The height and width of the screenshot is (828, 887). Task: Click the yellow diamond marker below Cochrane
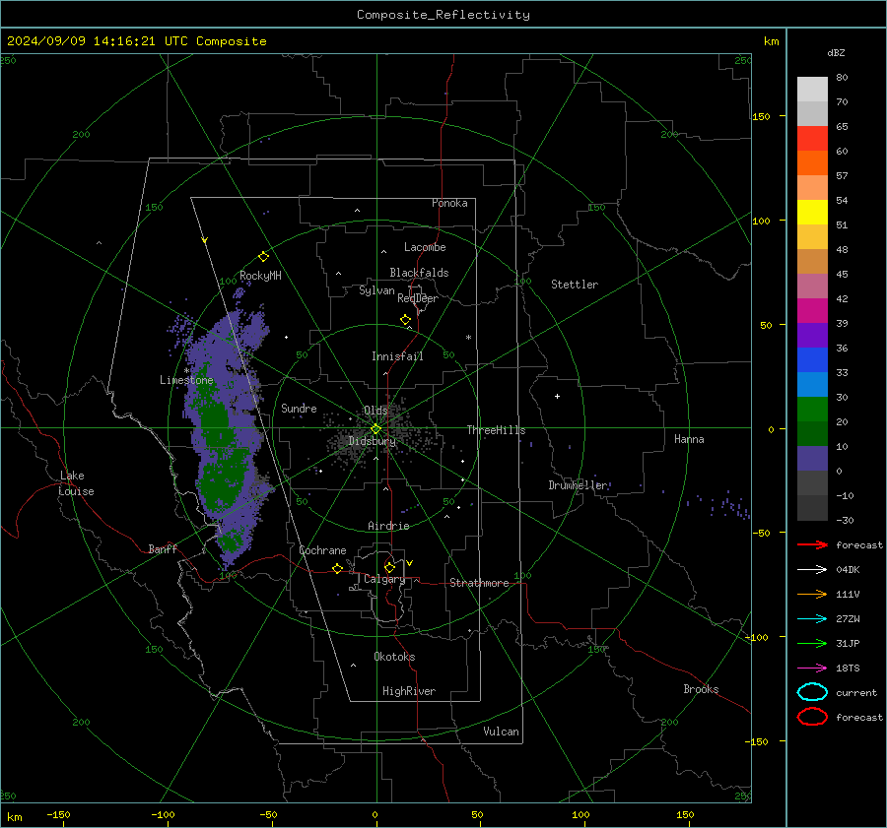click(338, 568)
